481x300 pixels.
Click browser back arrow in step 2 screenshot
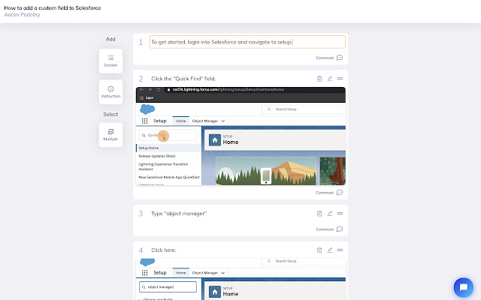pyautogui.click(x=141, y=89)
